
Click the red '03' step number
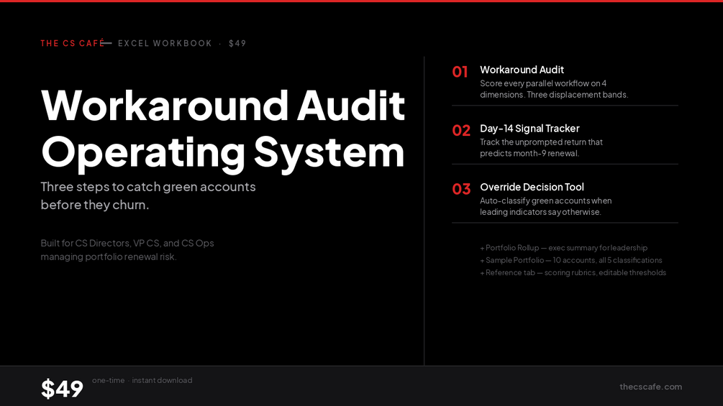(x=461, y=189)
